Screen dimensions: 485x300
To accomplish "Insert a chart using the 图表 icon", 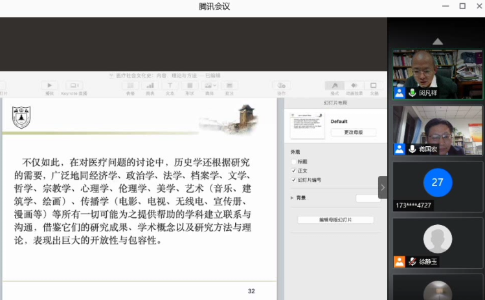I will (x=150, y=85).
